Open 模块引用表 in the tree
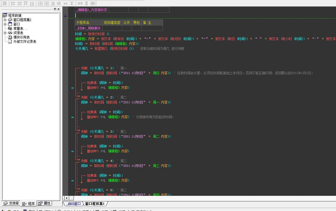The image size is (336, 211). coord(21,37)
